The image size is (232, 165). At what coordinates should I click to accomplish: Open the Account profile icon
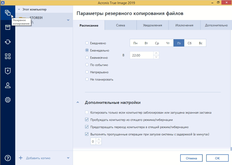(x=8, y=85)
